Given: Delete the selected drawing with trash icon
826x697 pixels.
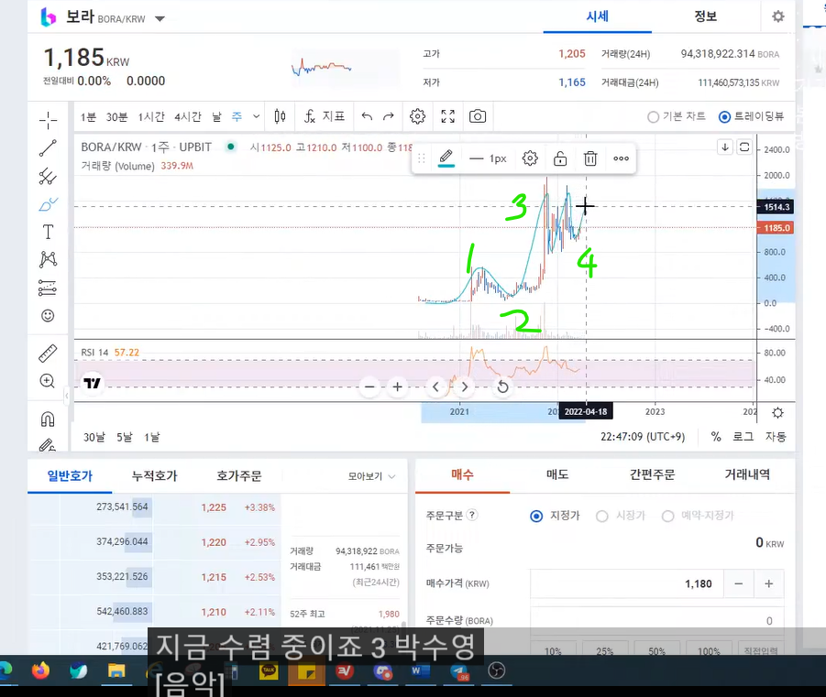Looking at the screenshot, I should 590,158.
